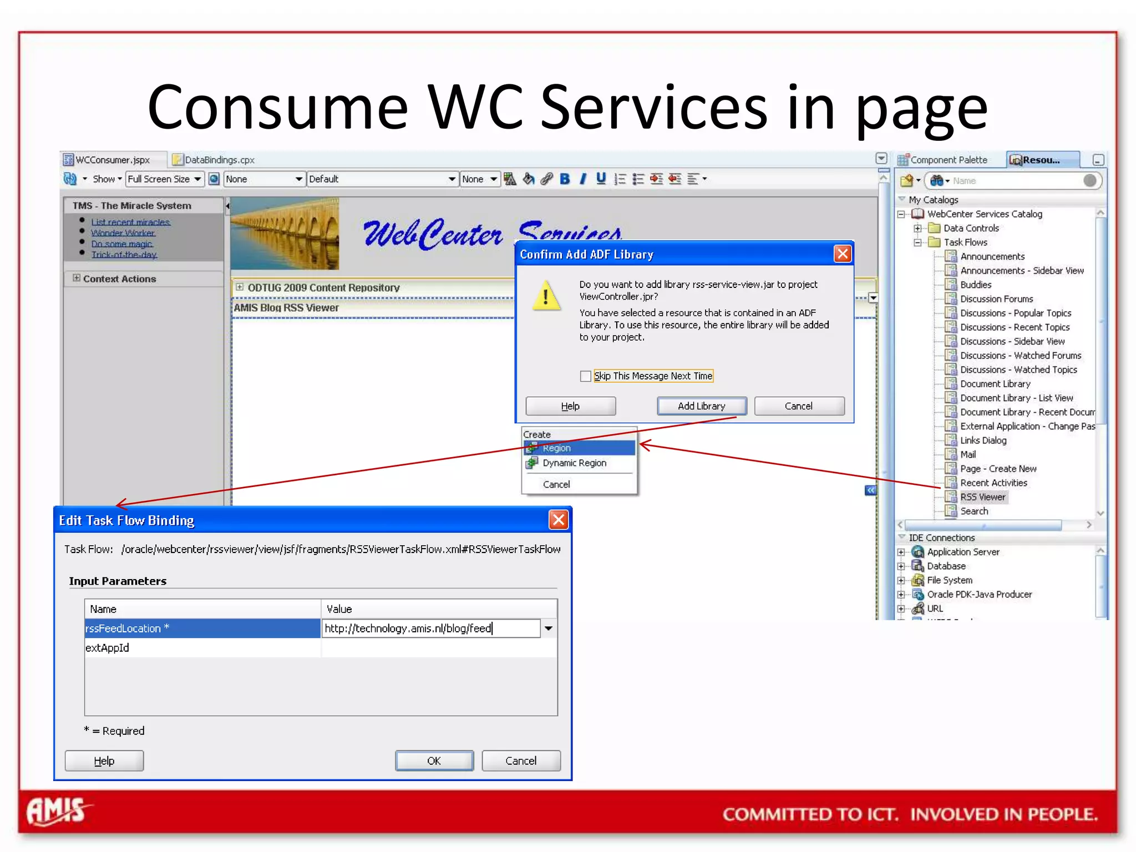
Task: Click Help in Confirm Add ADF Library
Action: (x=570, y=406)
